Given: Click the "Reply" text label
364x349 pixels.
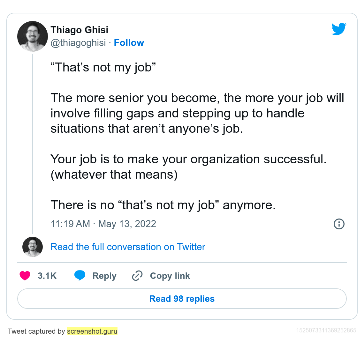Looking at the screenshot, I should (x=104, y=276).
